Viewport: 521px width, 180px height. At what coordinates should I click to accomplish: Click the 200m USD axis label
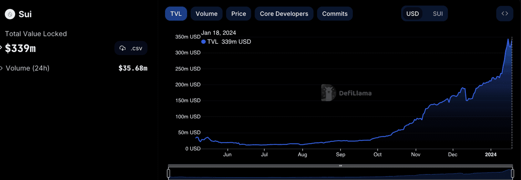point(188,85)
